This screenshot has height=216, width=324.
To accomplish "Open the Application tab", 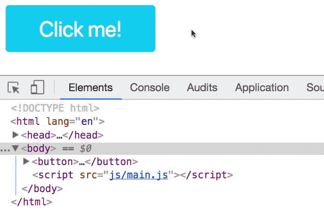I will (x=262, y=88).
